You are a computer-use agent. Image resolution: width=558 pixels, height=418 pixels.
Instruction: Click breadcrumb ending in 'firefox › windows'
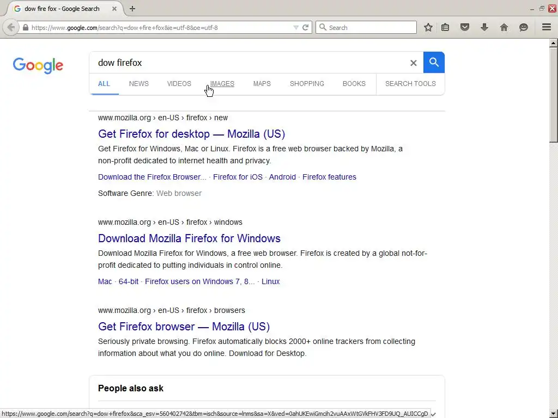[170, 222]
